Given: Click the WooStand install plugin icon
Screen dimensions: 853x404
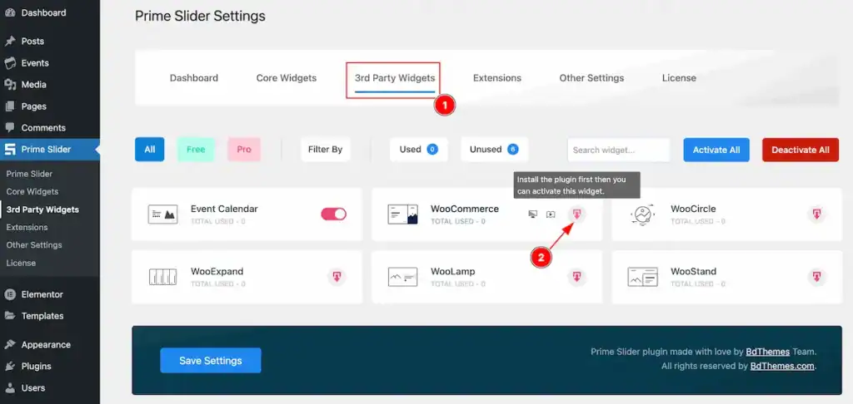Looking at the screenshot, I should (x=817, y=277).
